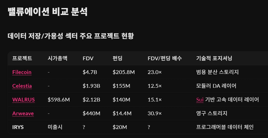Follow the WALRUS project link

click(x=24, y=100)
